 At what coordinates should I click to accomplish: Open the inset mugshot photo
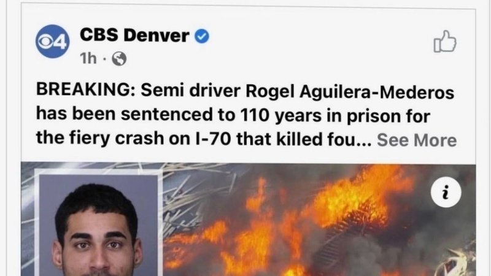(x=98, y=224)
